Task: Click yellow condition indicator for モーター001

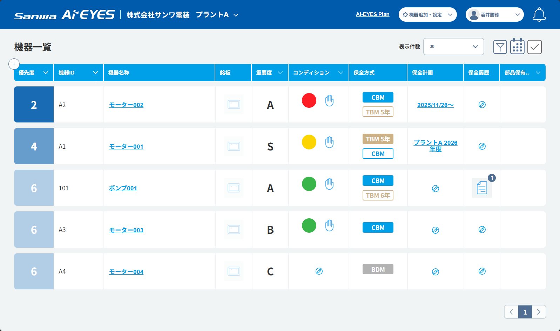Action: point(309,142)
